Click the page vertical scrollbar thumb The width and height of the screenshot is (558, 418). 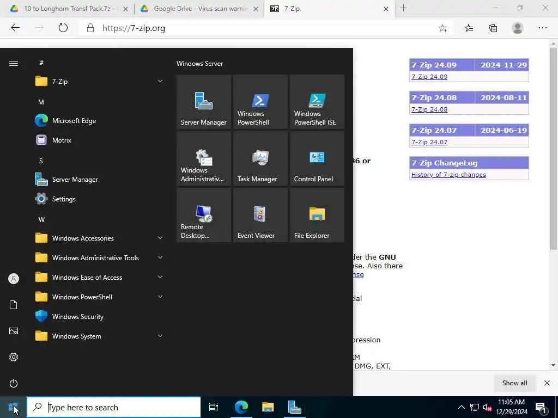[x=553, y=149]
